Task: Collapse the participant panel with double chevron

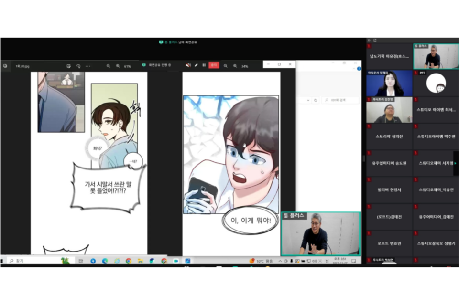Action: coord(369,40)
